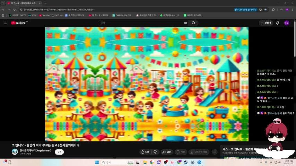296x166 pixels.
Task: Open the YouTube guide hamburger menu
Action: coord(6,23)
